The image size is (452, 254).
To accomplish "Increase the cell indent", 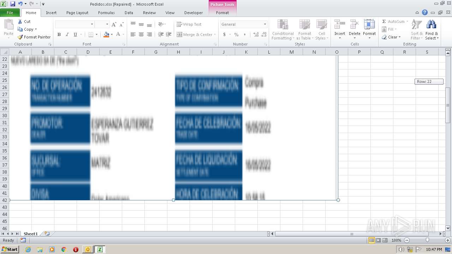I will (x=169, y=35).
